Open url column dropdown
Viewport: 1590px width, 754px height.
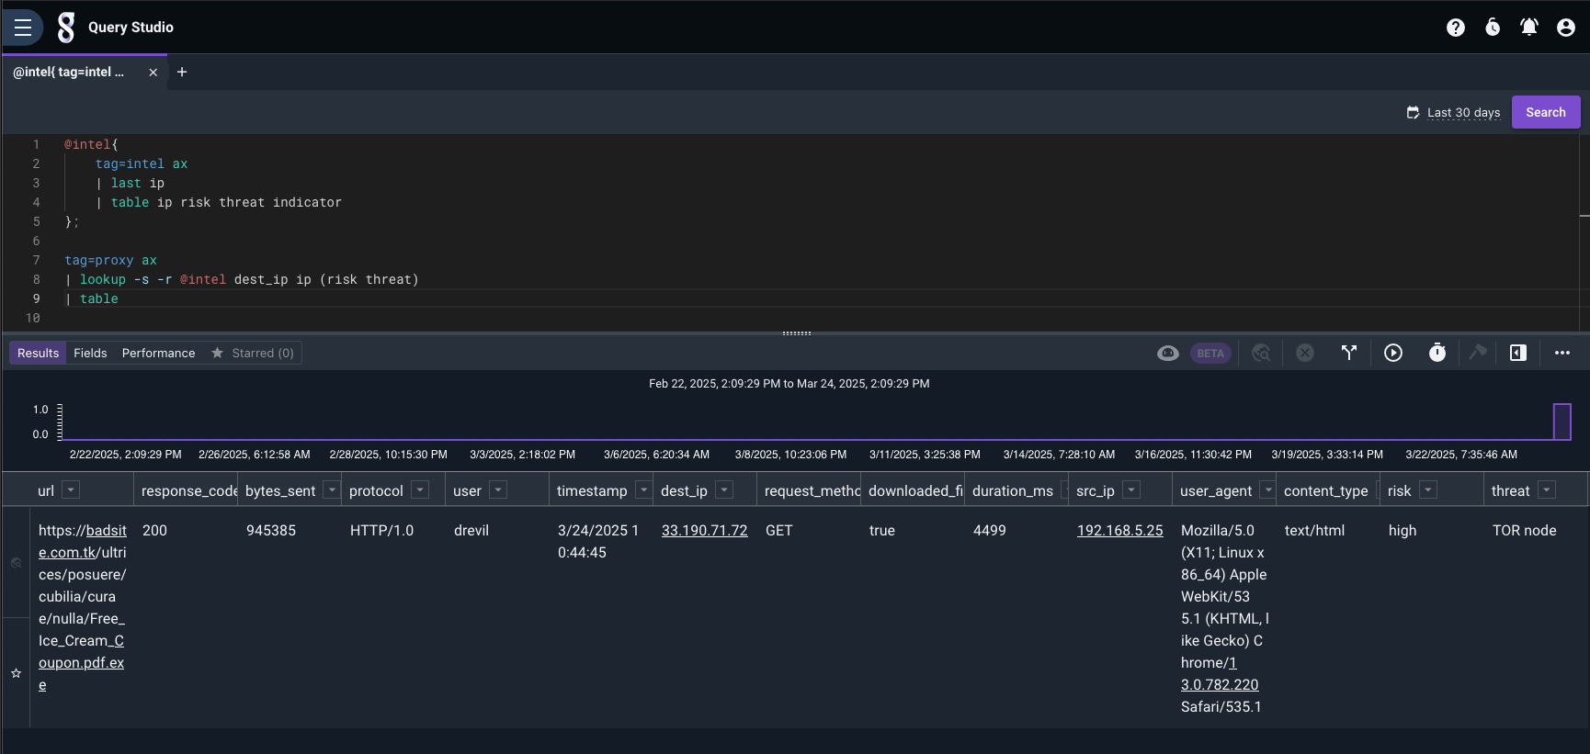(71, 490)
